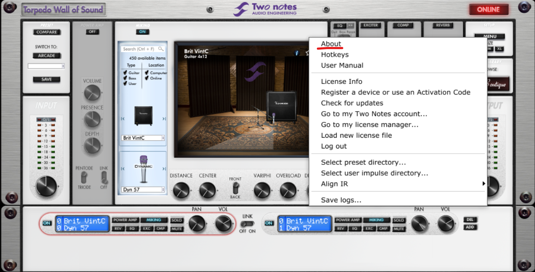This screenshot has width=535, height=272.
Task: Toggle the Power Amp OFF button
Action: pos(92,32)
